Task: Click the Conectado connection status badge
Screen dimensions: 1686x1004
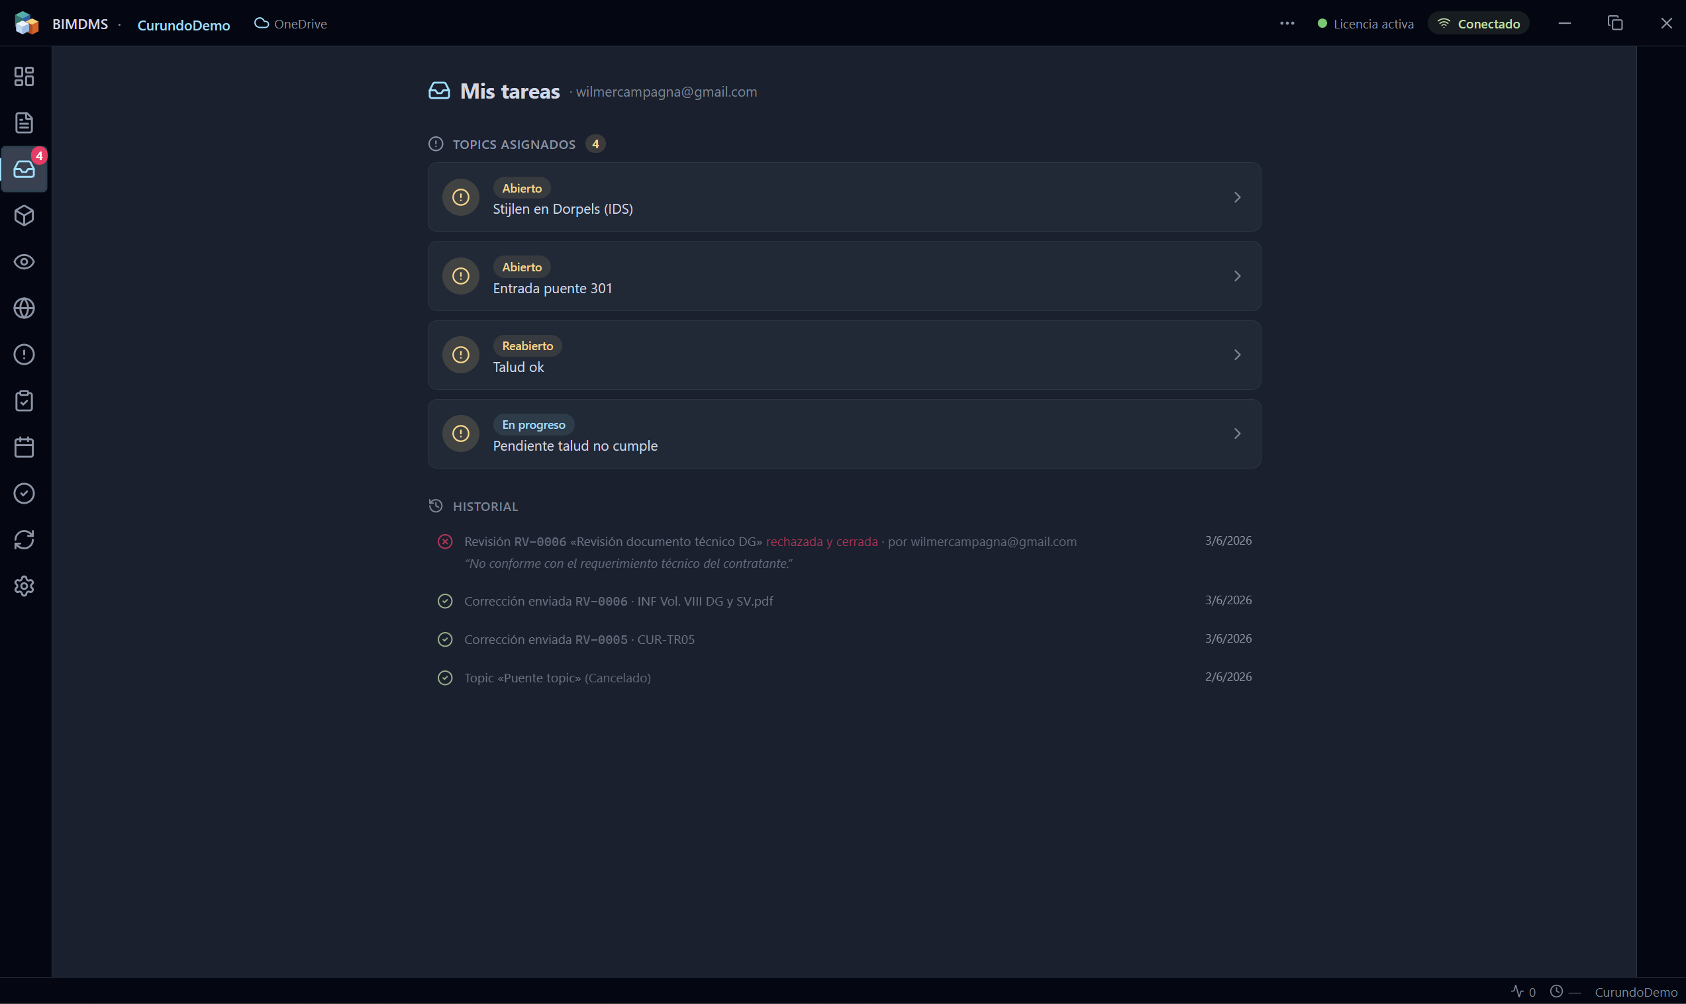Action: [x=1478, y=24]
